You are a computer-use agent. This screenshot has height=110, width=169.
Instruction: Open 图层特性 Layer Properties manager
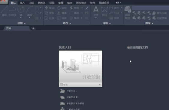128,12
